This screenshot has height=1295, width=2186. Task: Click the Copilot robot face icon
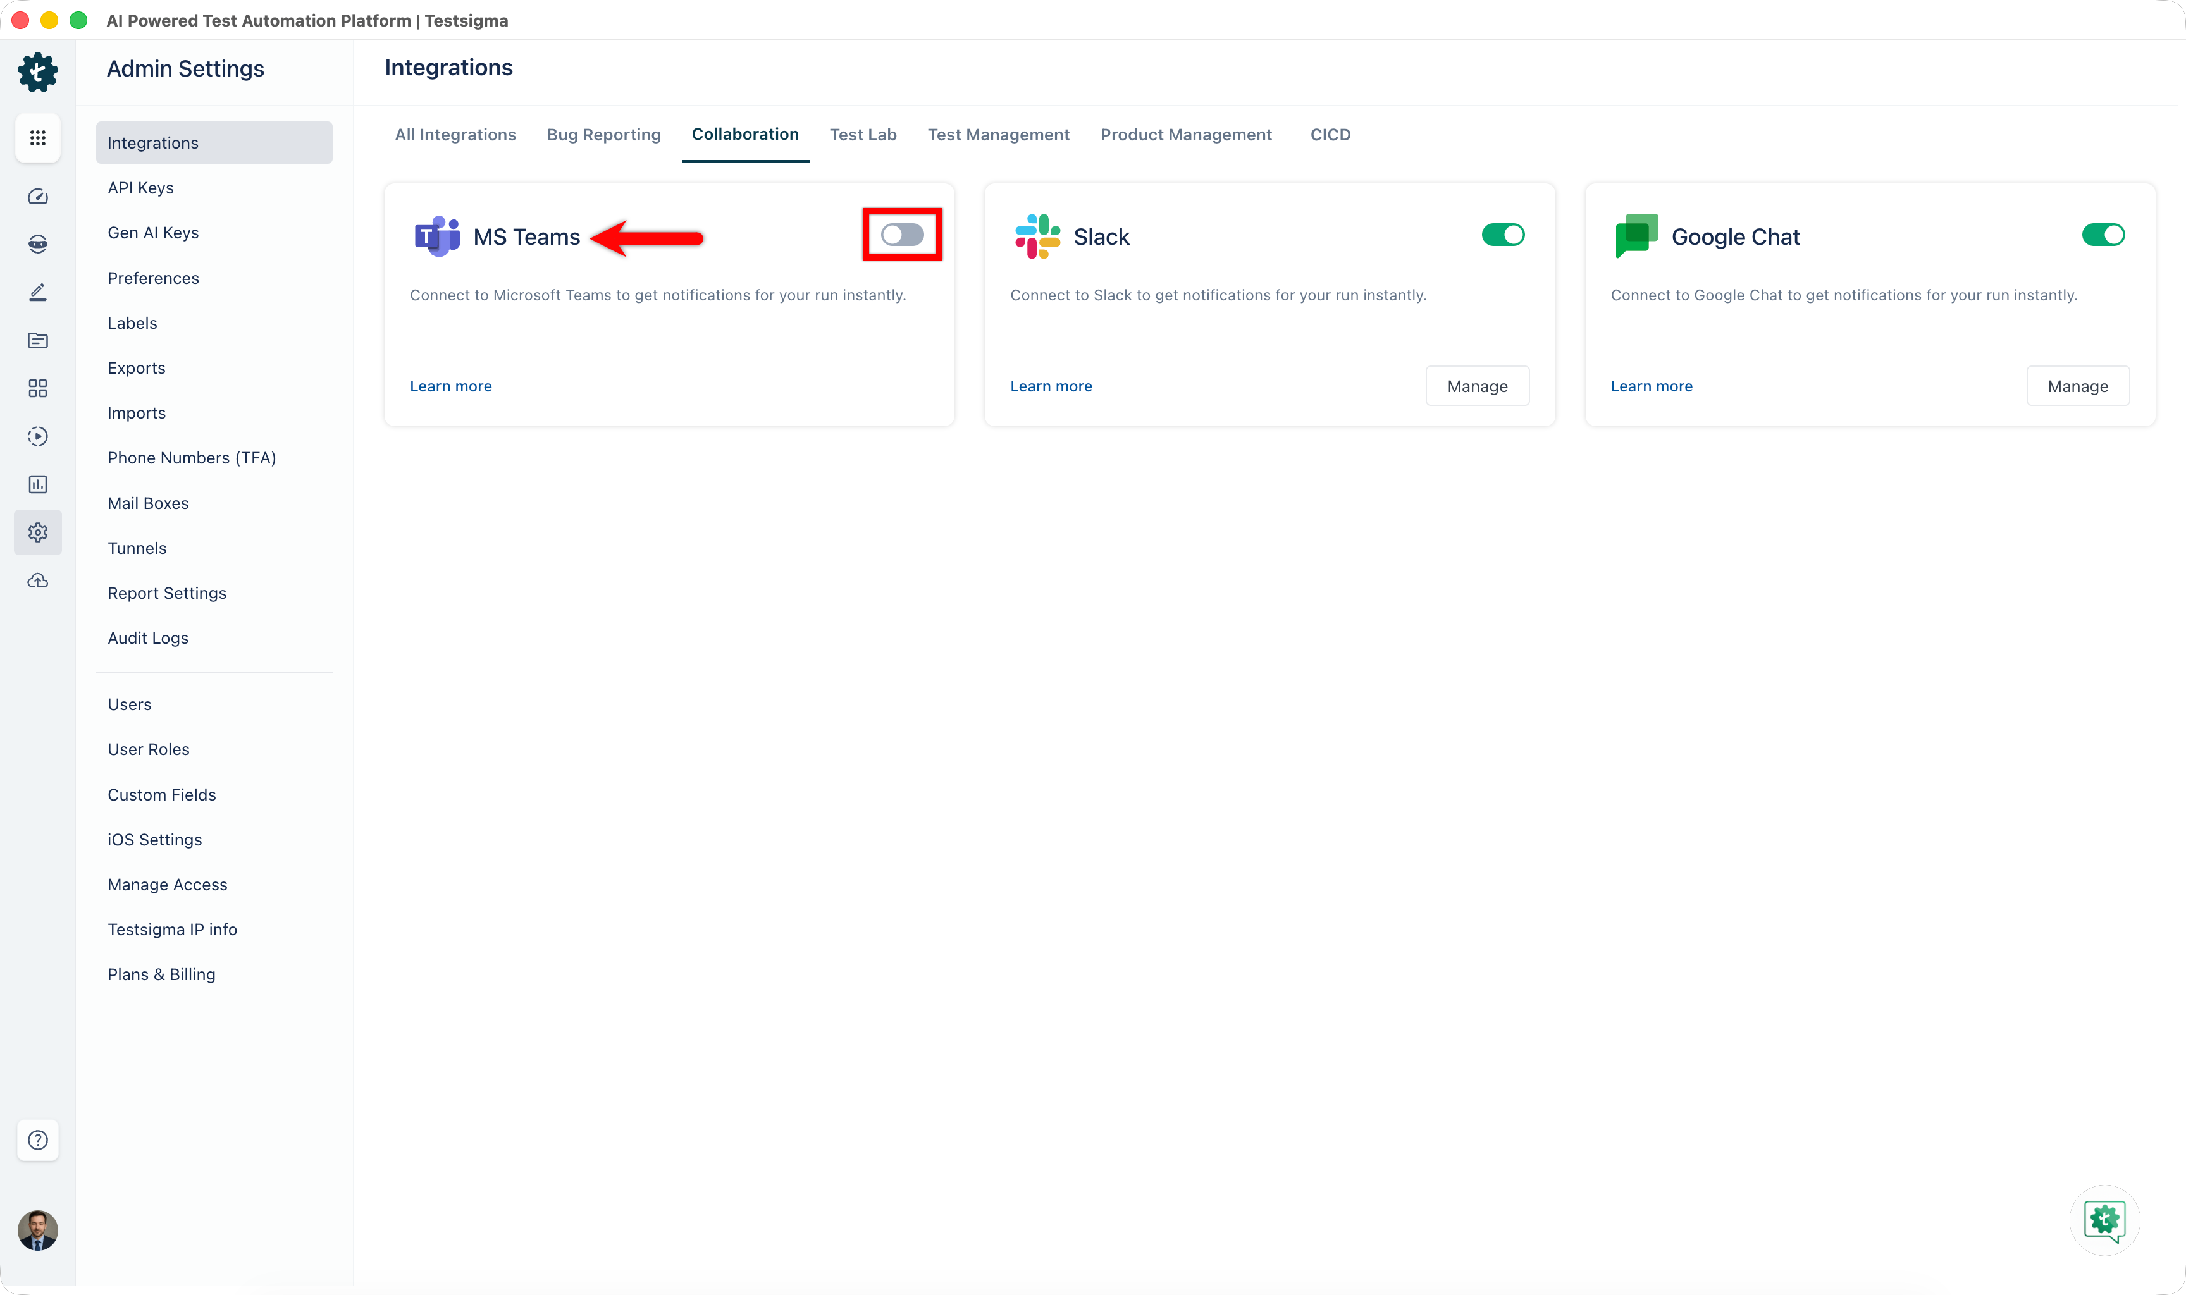pyautogui.click(x=37, y=244)
